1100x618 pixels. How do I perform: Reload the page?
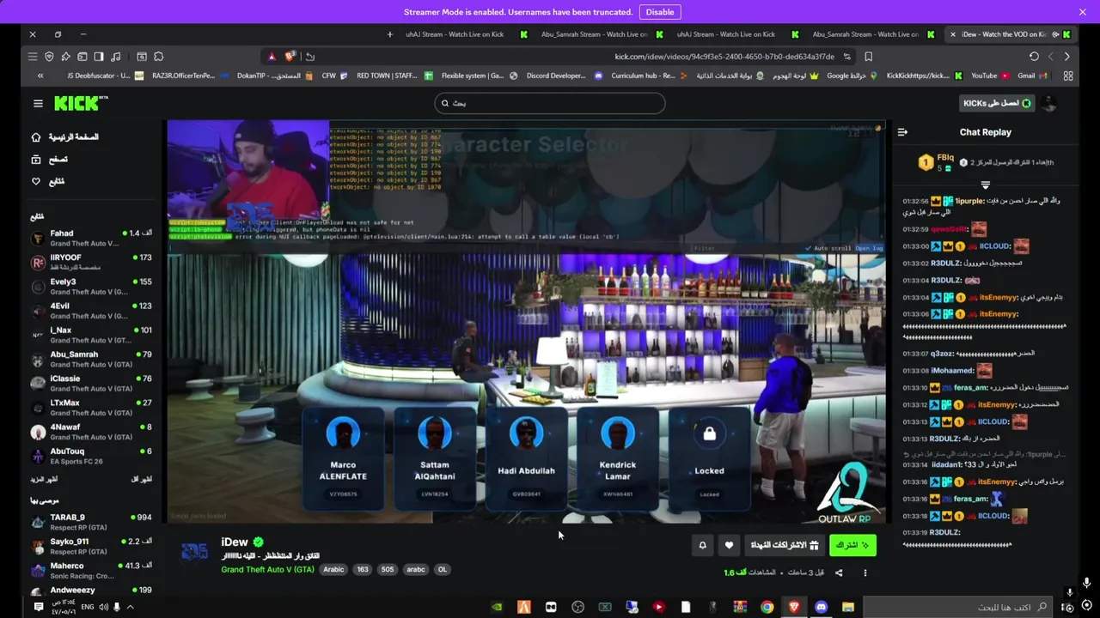point(1034,57)
